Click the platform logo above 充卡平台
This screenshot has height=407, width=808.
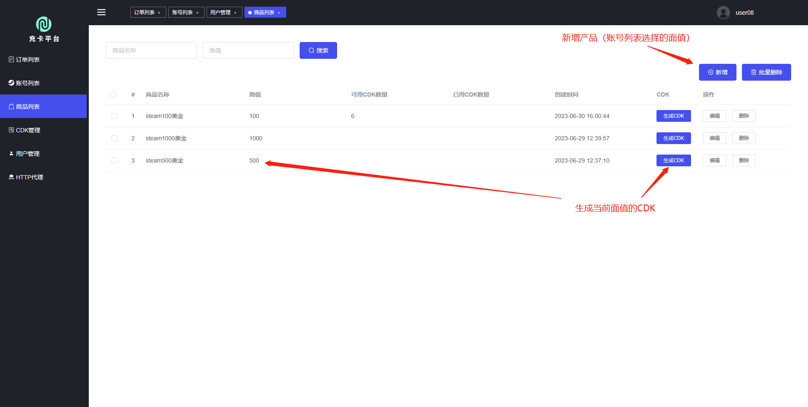click(x=44, y=24)
